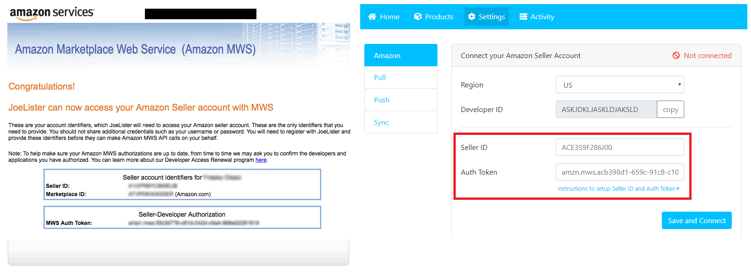
Task: Click the Settings gear icon
Action: [472, 16]
